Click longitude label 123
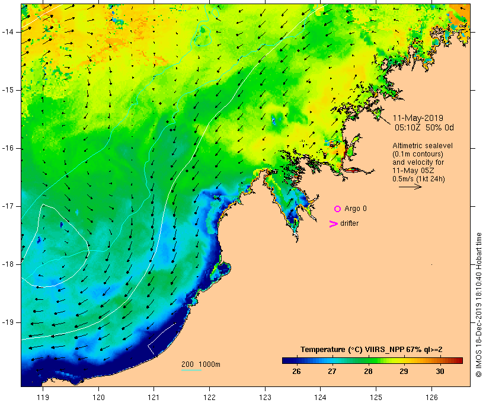The width and height of the screenshot is (486, 403). pos(265,397)
